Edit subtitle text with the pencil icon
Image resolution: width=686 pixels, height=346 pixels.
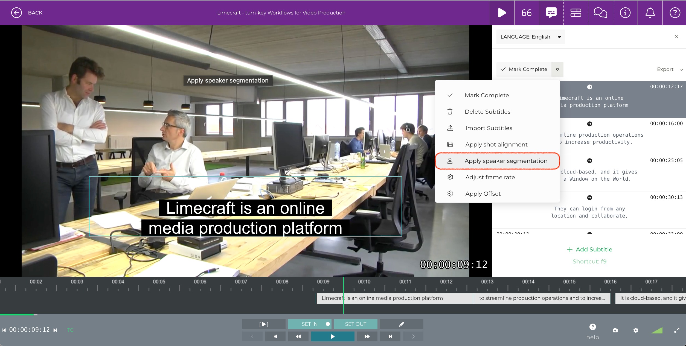[x=401, y=324]
